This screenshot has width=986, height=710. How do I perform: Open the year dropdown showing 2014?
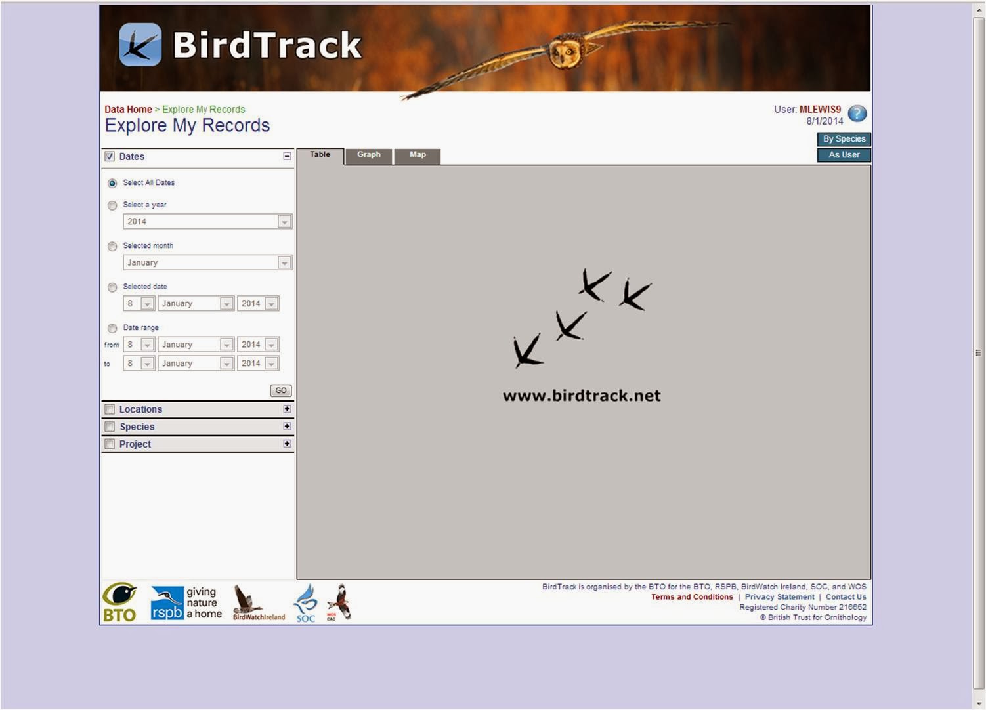point(207,222)
